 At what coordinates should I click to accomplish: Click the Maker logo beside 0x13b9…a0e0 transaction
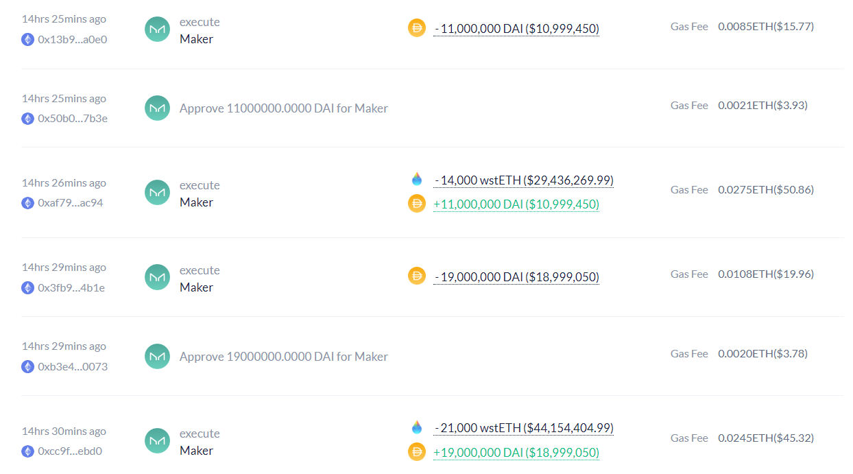157,29
